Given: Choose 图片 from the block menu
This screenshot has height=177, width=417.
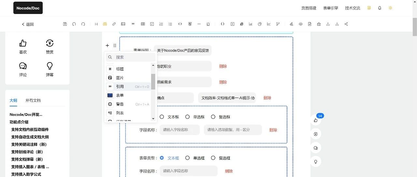Looking at the screenshot, I should pyautogui.click(x=128, y=78).
